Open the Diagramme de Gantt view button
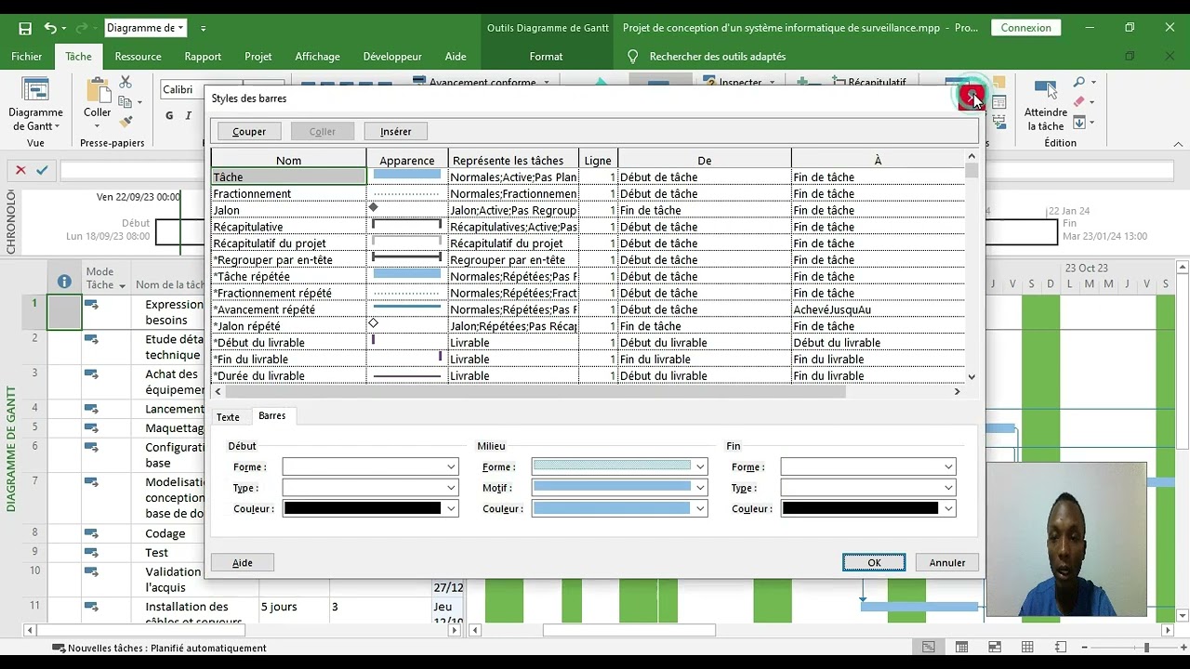The width and height of the screenshot is (1190, 669). coord(35,105)
